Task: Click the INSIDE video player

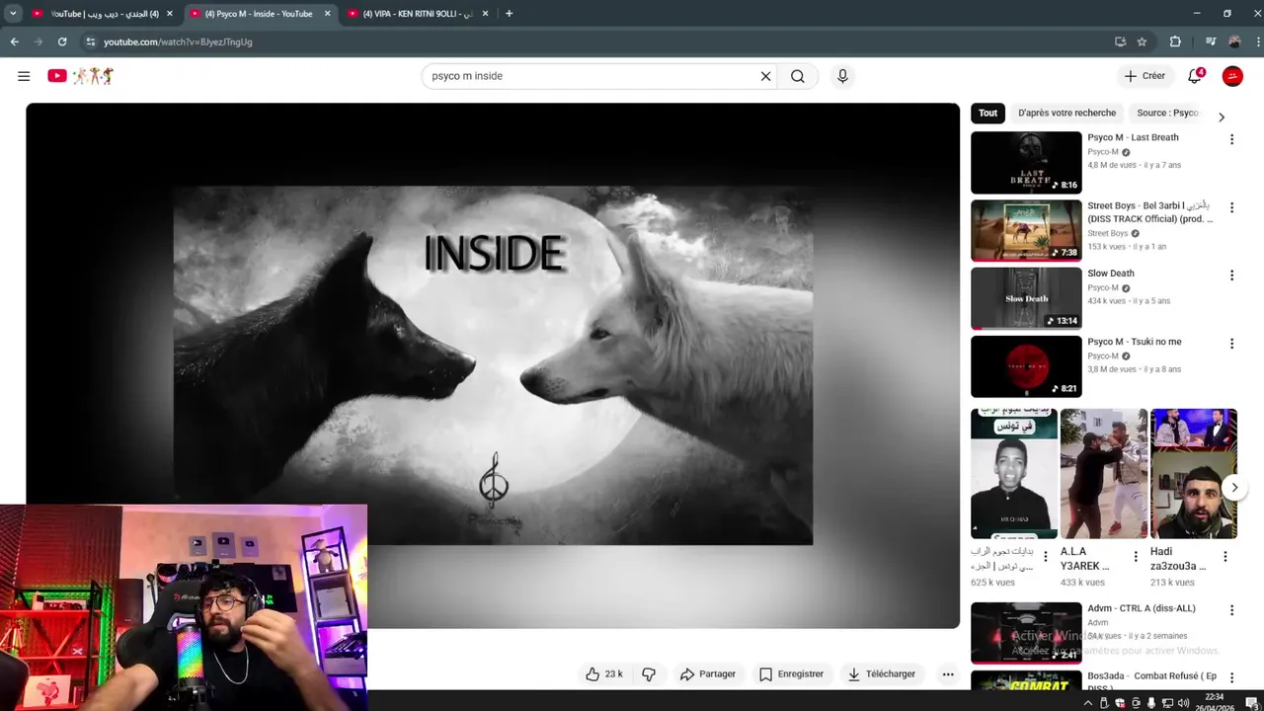Action: tap(493, 365)
